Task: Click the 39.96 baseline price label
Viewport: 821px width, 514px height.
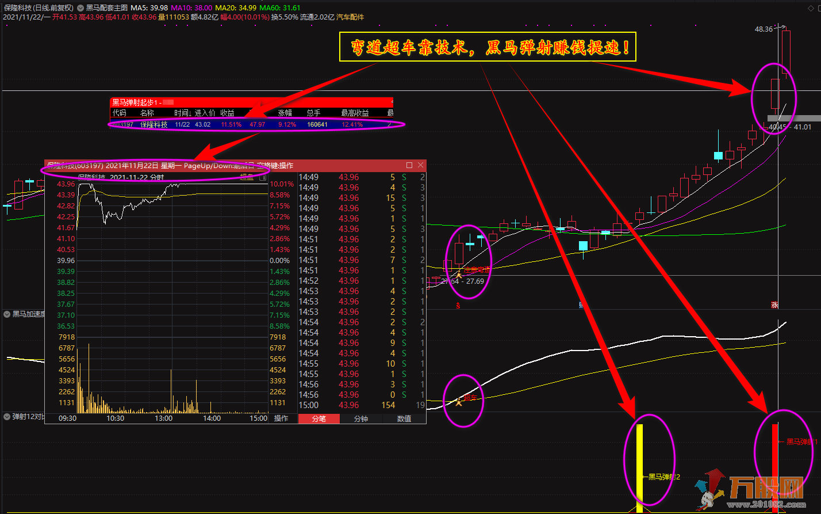Action: coord(66,261)
